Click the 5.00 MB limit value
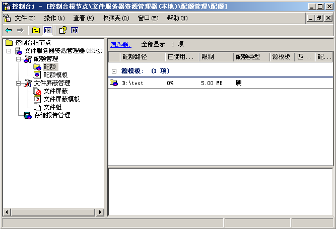This screenshot has width=336, height=229. point(212,83)
